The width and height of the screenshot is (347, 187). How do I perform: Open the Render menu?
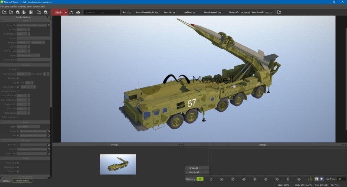(13, 7)
